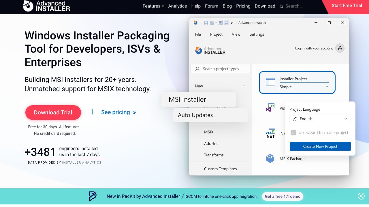The width and height of the screenshot is (369, 207).
Task: Open the File menu
Action: 198,34
